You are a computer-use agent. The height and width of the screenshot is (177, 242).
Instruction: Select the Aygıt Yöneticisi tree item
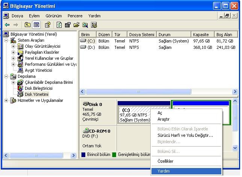click(x=38, y=70)
